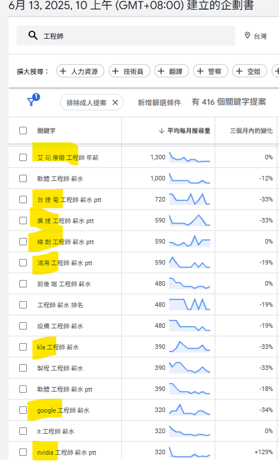Screen dimensions: 279x461
Task: Open keyword 工程師 薪水 排名
Action: [60, 305]
